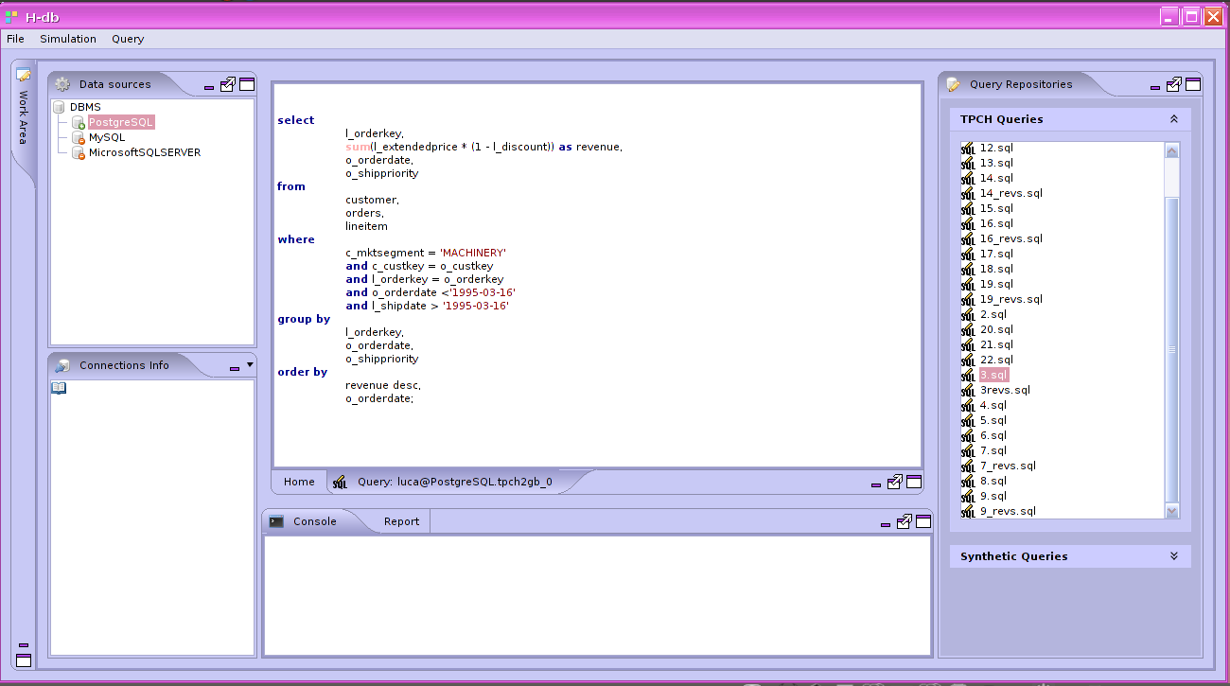Select the Data sources panel tab

coord(114,84)
